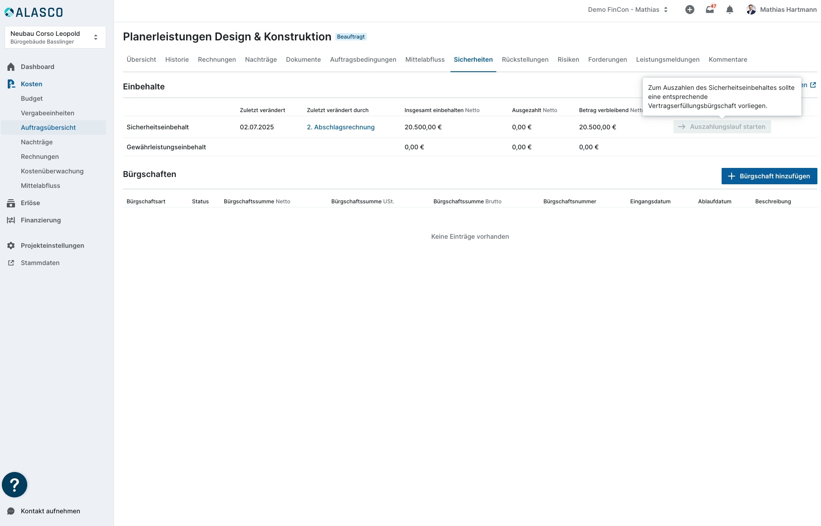The height and width of the screenshot is (526, 821).
Task: Open the Auftragsbedingungen tab
Action: tap(363, 59)
